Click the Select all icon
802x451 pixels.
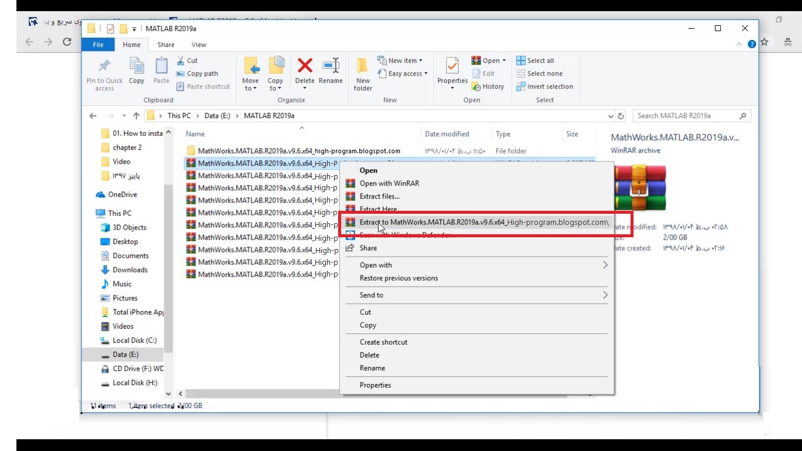point(535,60)
